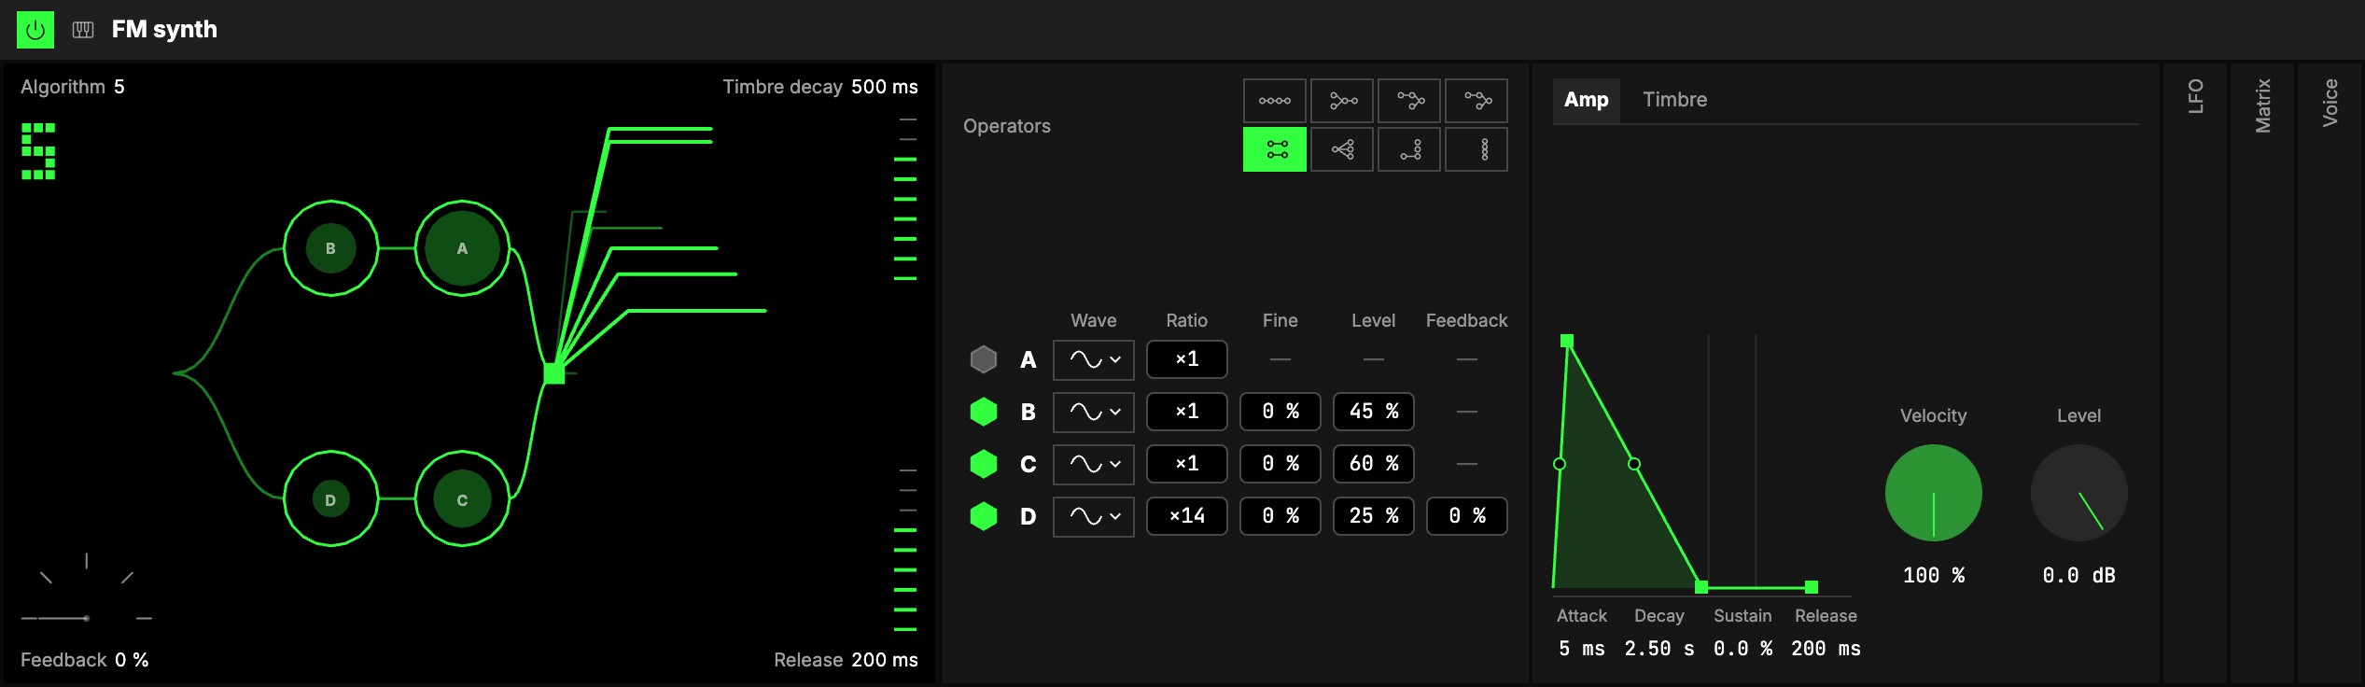Click operator D node in the algorithm graph

(330, 499)
